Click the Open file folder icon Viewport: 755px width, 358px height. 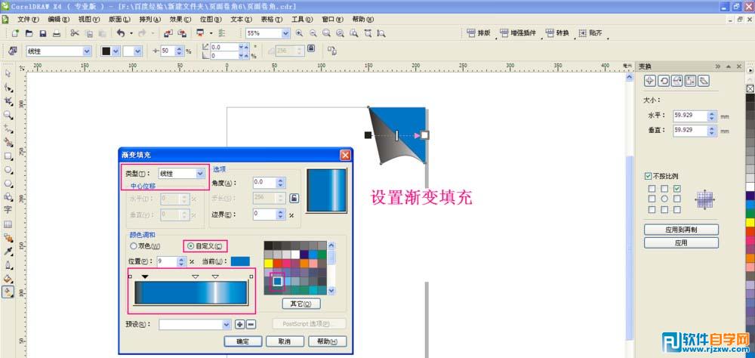29,33
